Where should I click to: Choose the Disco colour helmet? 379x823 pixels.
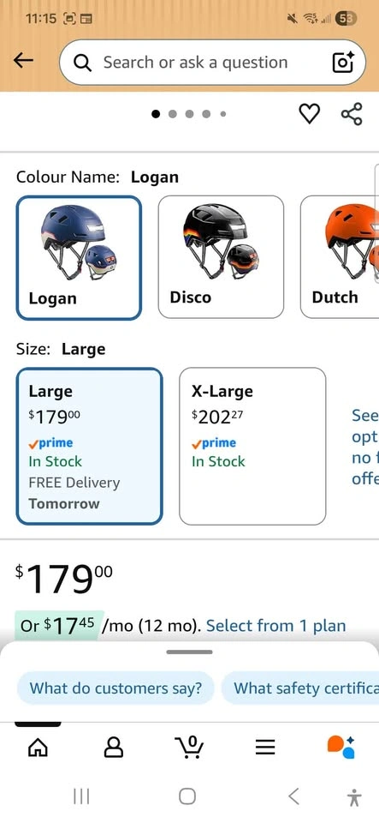pyautogui.click(x=221, y=256)
